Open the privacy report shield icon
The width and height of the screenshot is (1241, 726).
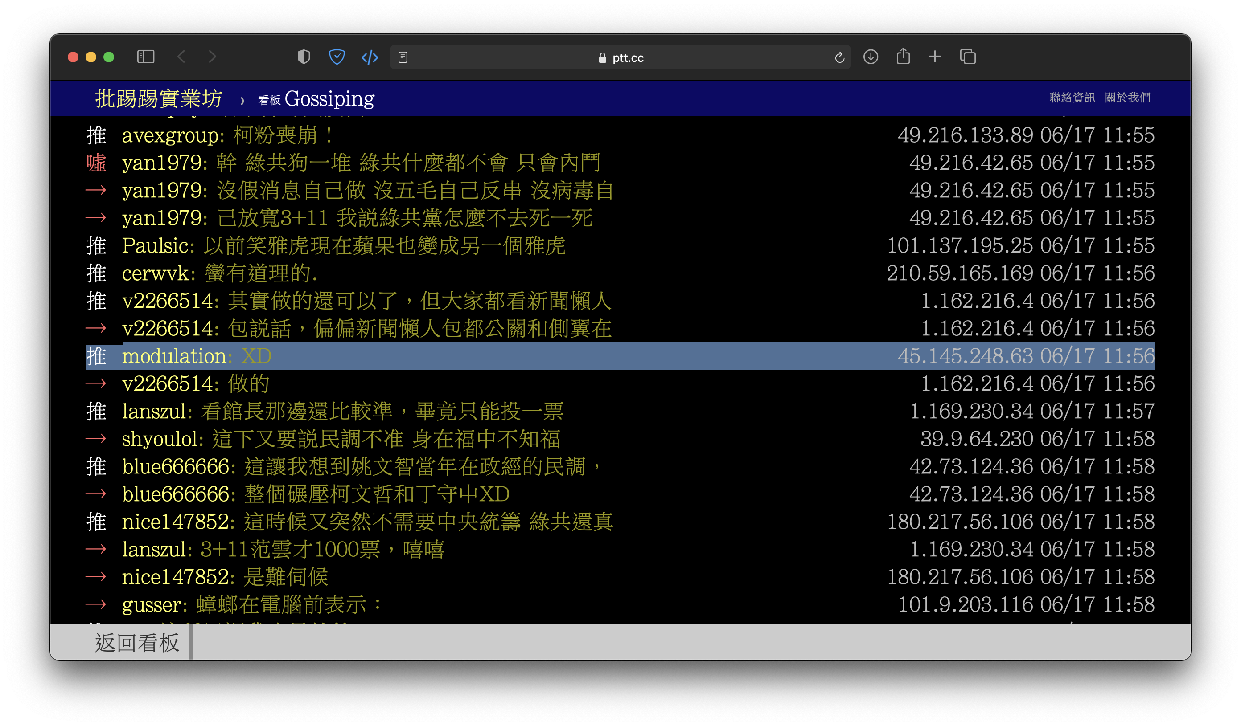[x=304, y=57]
